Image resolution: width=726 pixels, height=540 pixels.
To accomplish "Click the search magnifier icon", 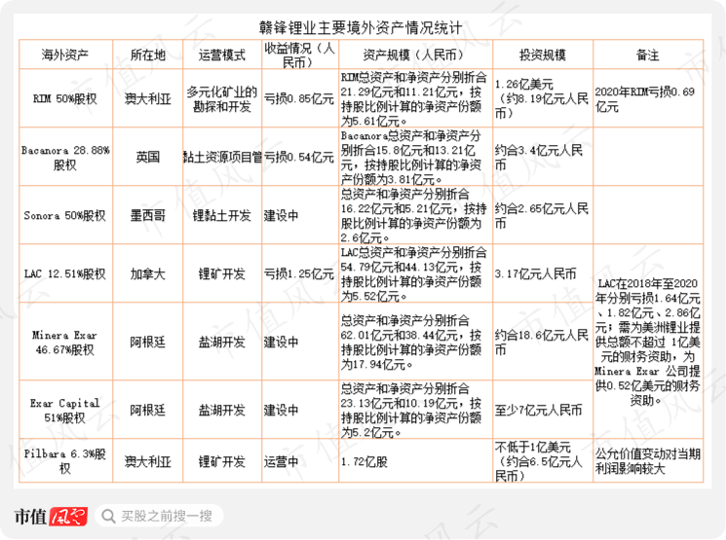I will pos(108,516).
